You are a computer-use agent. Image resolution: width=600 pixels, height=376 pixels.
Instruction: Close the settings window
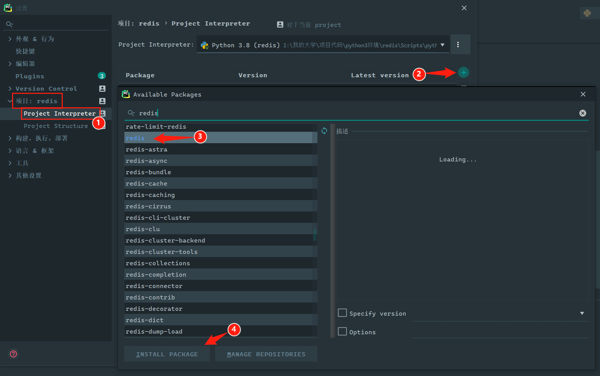tap(464, 8)
